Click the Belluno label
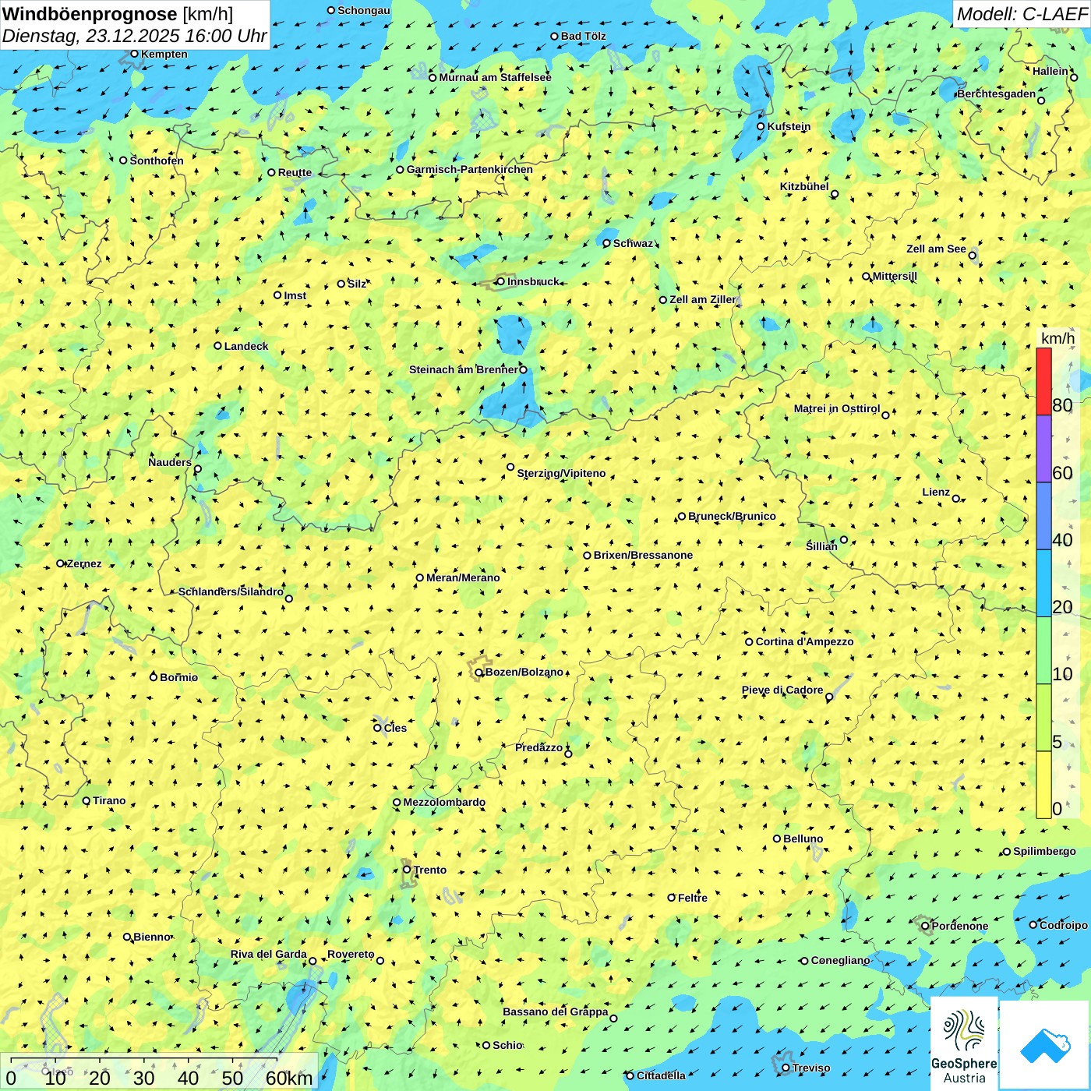Screen dimensions: 1091x1091 tap(803, 839)
